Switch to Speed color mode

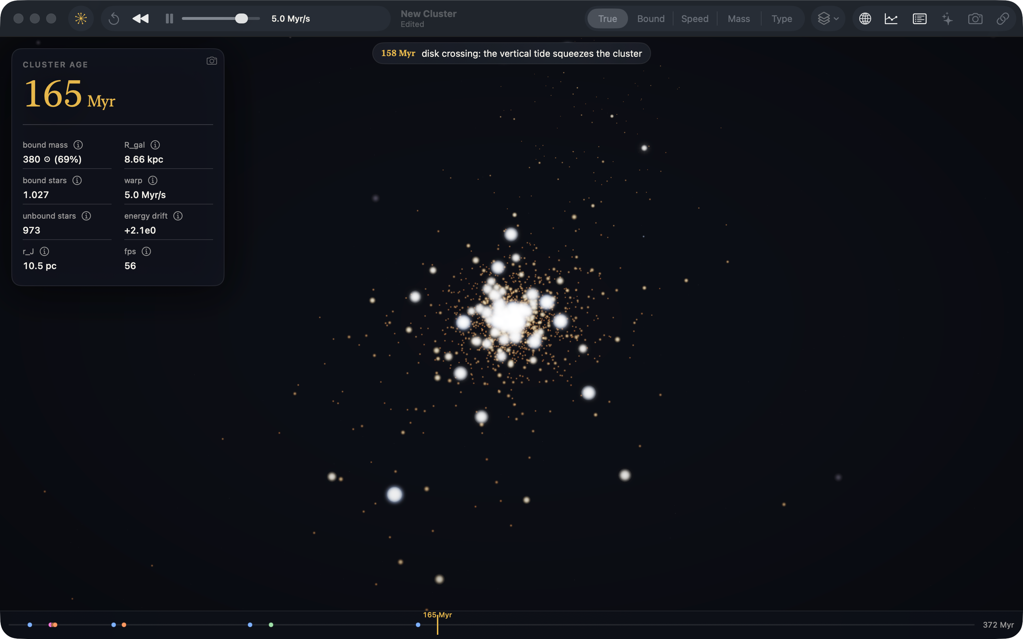point(694,18)
